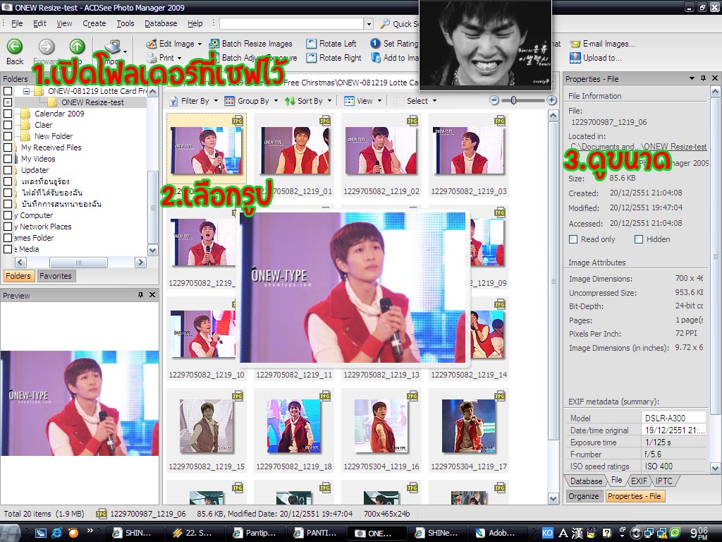Image resolution: width=722 pixels, height=542 pixels.
Task: Open the Sort By dropdown
Action: point(308,100)
